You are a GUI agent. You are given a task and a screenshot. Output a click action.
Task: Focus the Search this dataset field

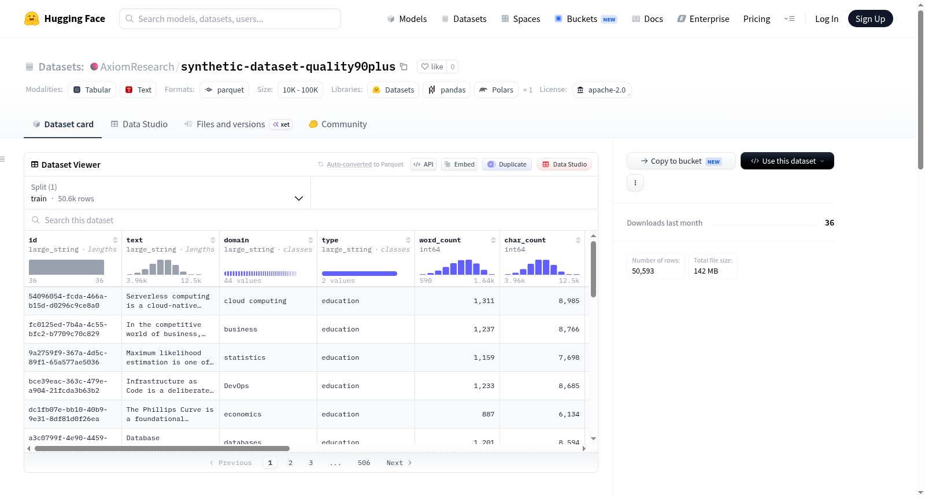pos(311,220)
